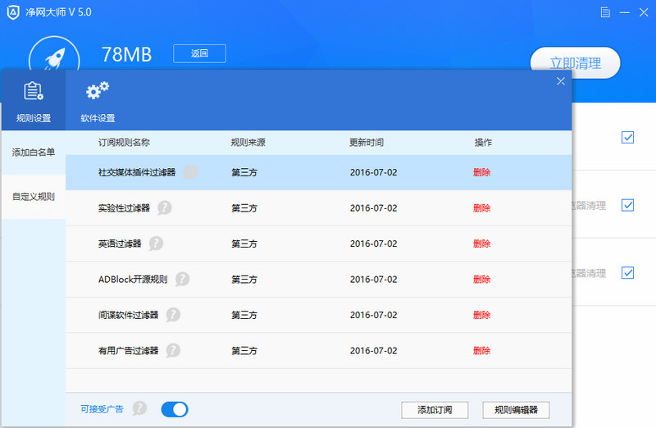Viewport: 656px width, 428px height.
Task: Click help icon next to 可接受广告
Action: click(x=140, y=408)
